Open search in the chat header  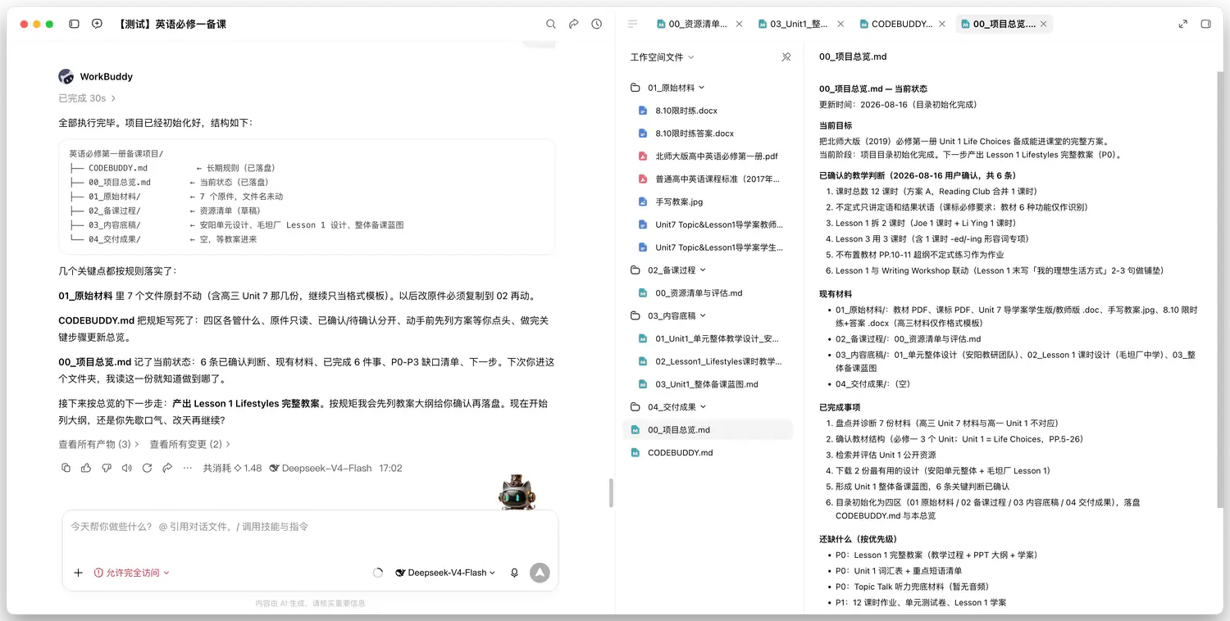551,25
